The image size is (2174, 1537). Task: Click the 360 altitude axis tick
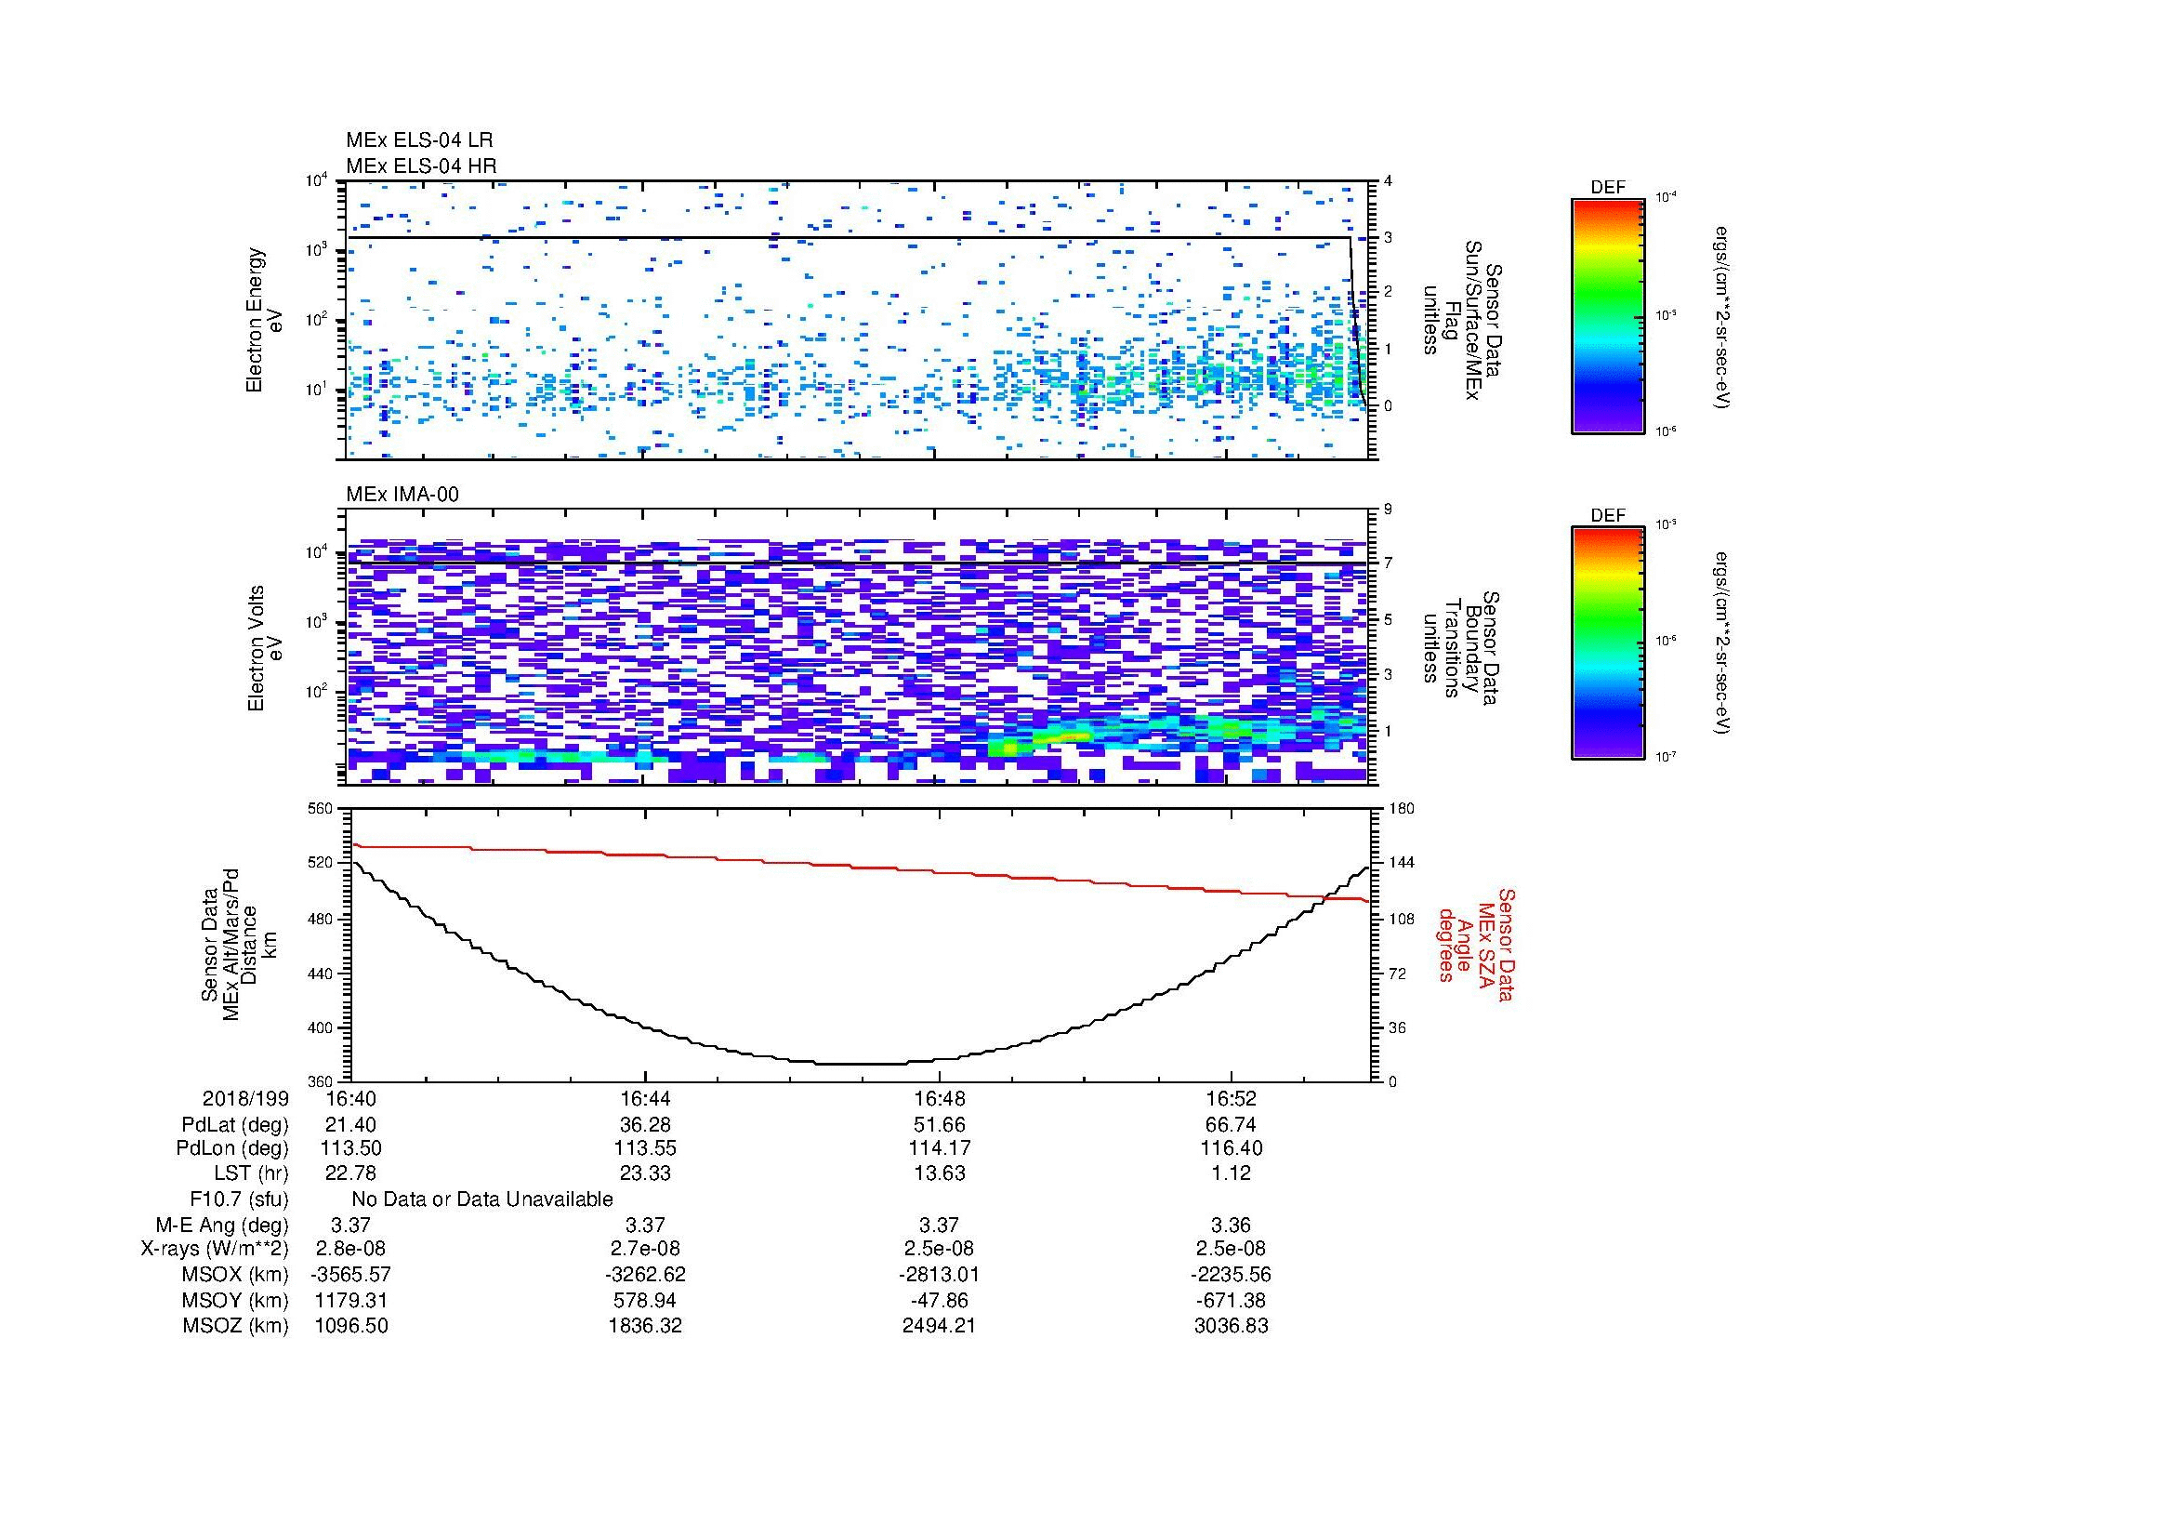pyautogui.click(x=322, y=1081)
